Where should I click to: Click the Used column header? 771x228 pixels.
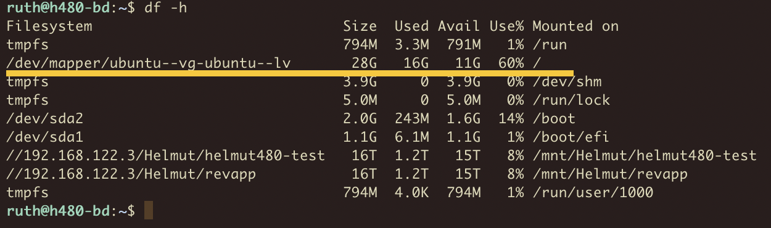tap(411, 26)
